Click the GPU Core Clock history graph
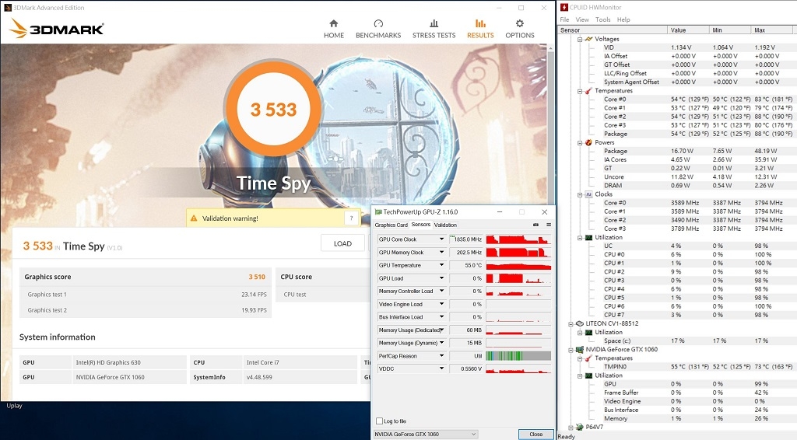 [518, 239]
